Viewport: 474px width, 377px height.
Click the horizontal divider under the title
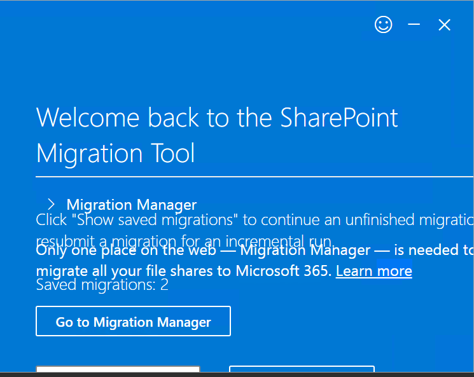click(254, 177)
